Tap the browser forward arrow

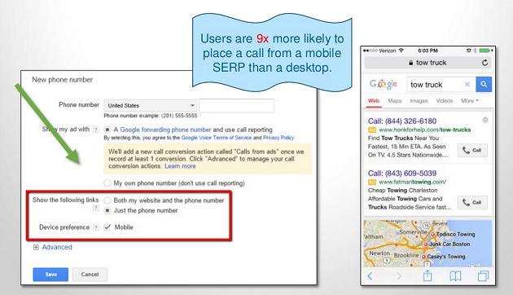pos(399,276)
